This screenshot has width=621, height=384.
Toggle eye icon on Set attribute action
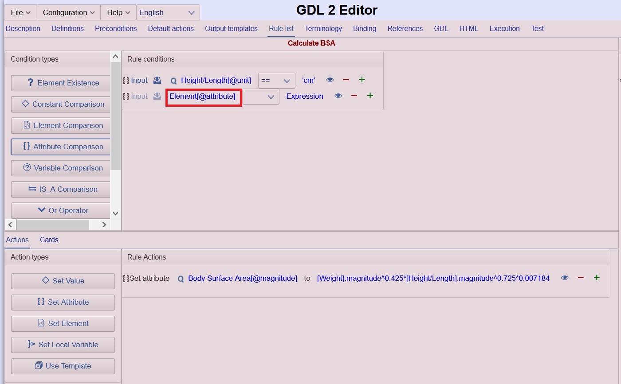tap(565, 278)
